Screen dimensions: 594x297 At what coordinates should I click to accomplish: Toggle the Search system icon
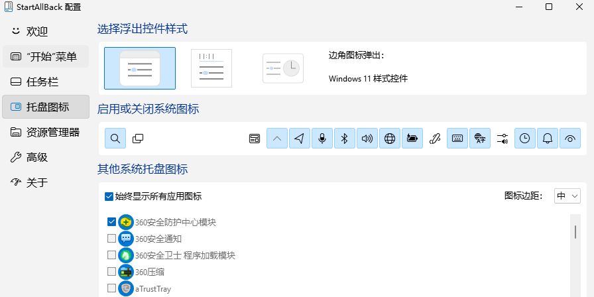tap(115, 139)
